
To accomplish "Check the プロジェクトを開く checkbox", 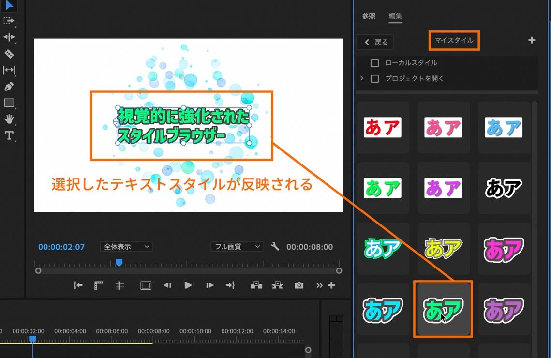I will 374,78.
